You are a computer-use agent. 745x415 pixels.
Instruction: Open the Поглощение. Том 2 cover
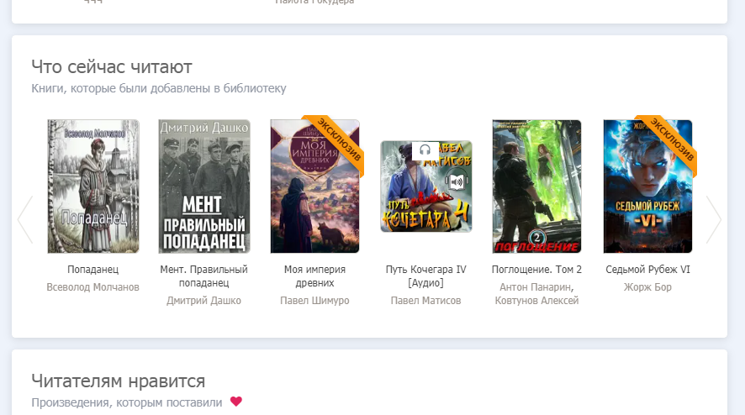point(536,186)
